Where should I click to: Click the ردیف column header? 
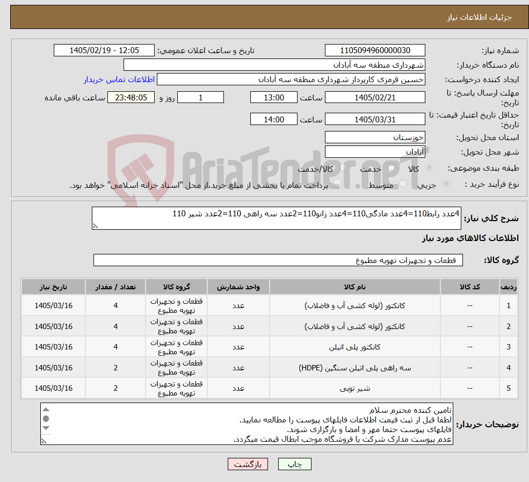pyautogui.click(x=509, y=287)
